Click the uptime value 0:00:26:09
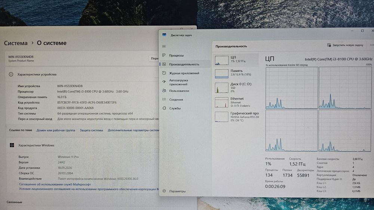The image size is (374, 210). point(275,187)
